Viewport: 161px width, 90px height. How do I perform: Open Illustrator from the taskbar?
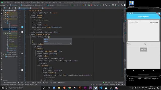80,88
